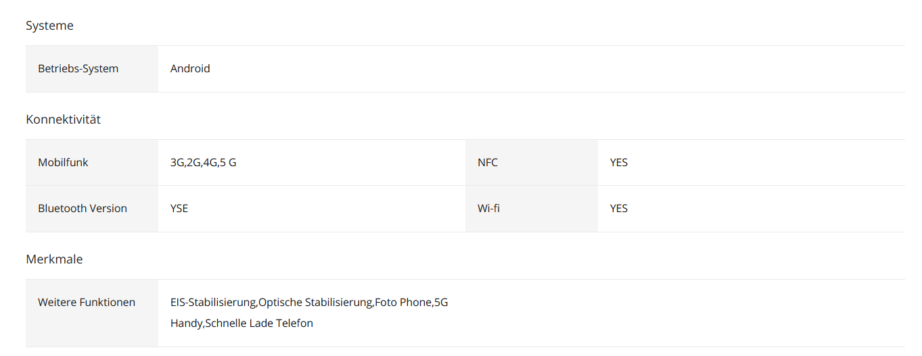922x356 pixels.
Task: Click the Optische Stabilisierung text
Action: click(x=315, y=303)
